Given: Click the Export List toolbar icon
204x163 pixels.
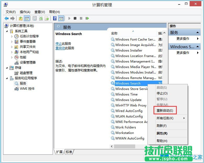Looking at the screenshot, I should coord(47,18).
